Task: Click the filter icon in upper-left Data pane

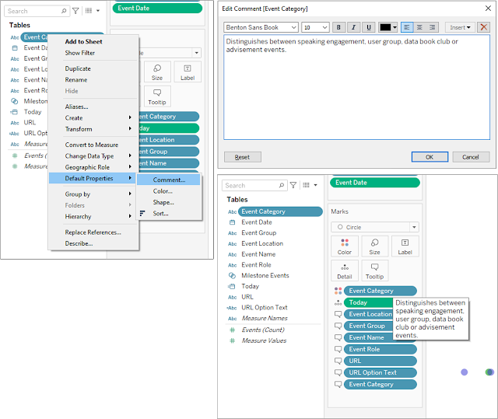Action: 75,11
